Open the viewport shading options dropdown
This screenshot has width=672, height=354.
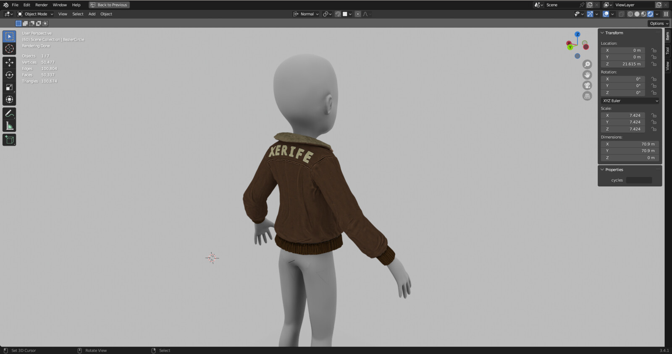657,14
